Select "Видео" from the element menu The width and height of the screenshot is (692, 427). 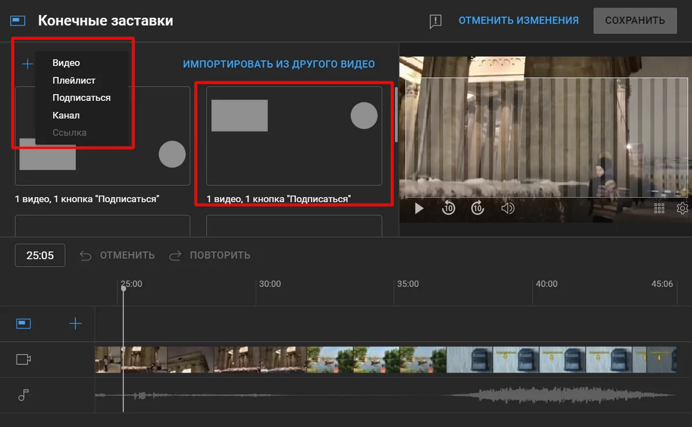pyautogui.click(x=66, y=63)
